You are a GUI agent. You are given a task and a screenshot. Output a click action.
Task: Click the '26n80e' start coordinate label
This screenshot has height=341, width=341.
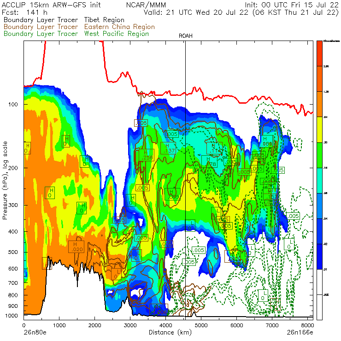tap(35, 332)
